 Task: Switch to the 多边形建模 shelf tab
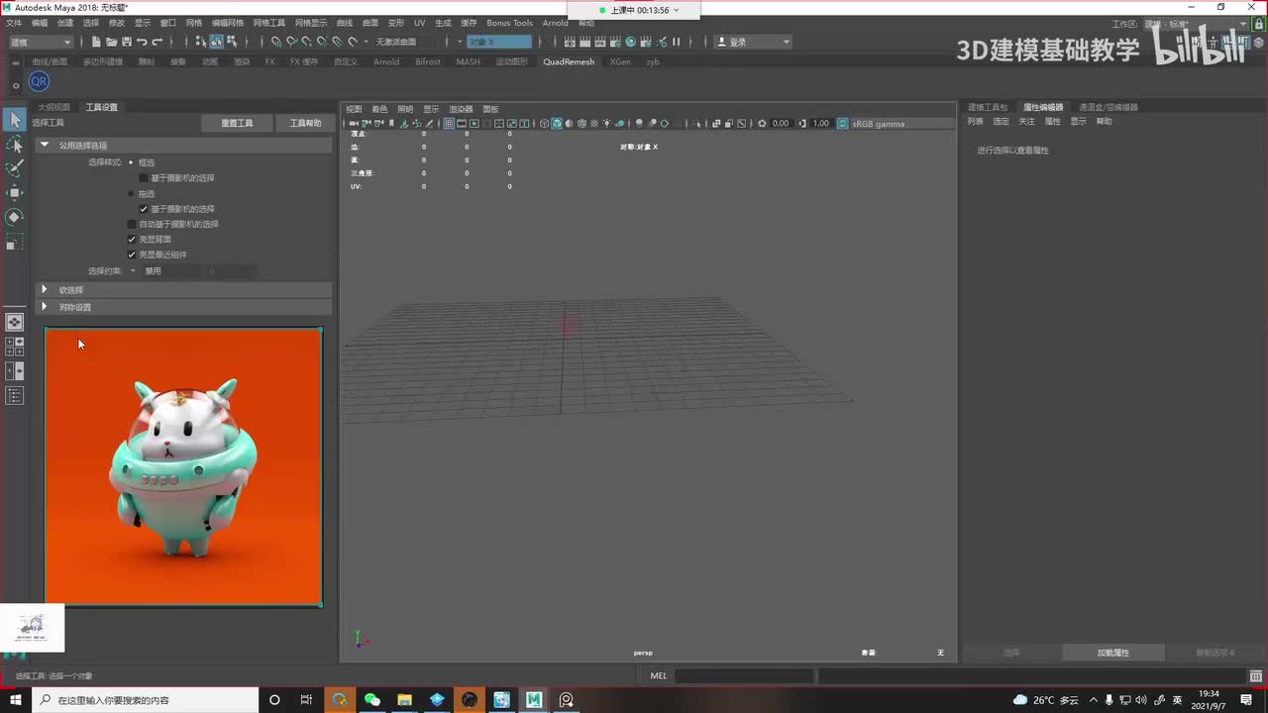tap(103, 61)
